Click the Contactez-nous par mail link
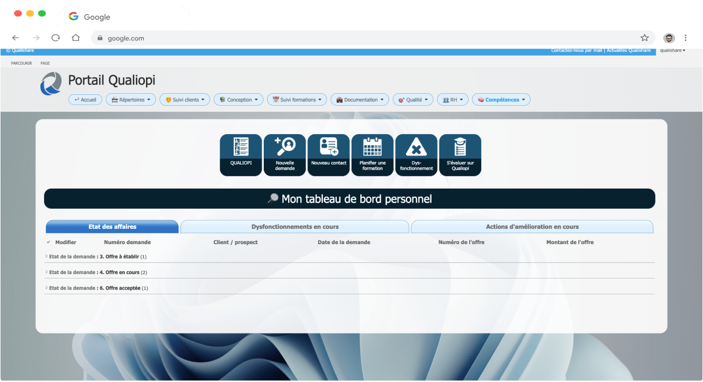The height and width of the screenshot is (382, 703). [576, 50]
